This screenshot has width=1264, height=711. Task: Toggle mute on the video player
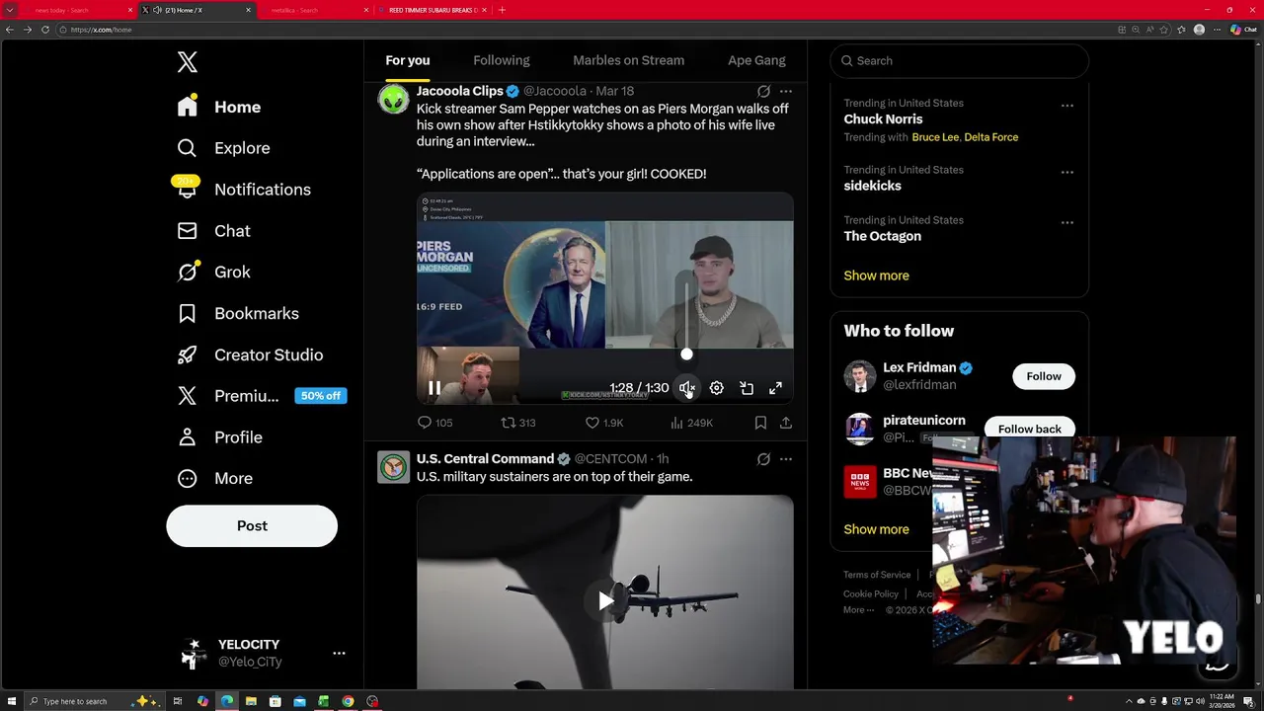(687, 388)
